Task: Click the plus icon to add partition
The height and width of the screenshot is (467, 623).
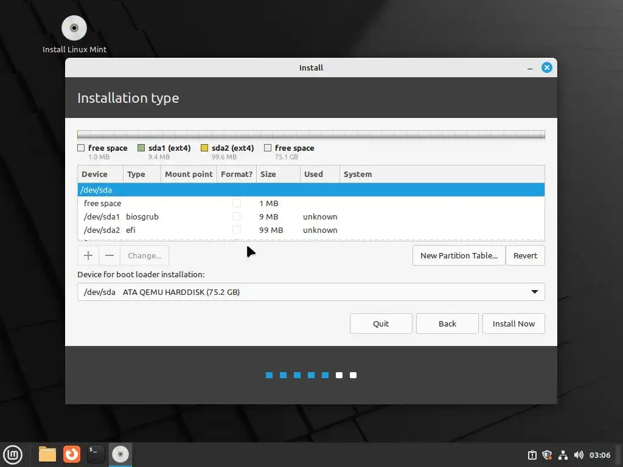Action: click(x=88, y=255)
